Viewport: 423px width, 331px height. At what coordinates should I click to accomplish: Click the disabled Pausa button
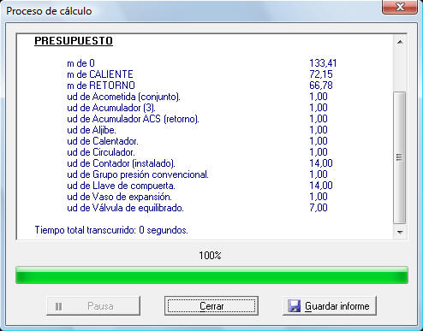click(x=93, y=306)
